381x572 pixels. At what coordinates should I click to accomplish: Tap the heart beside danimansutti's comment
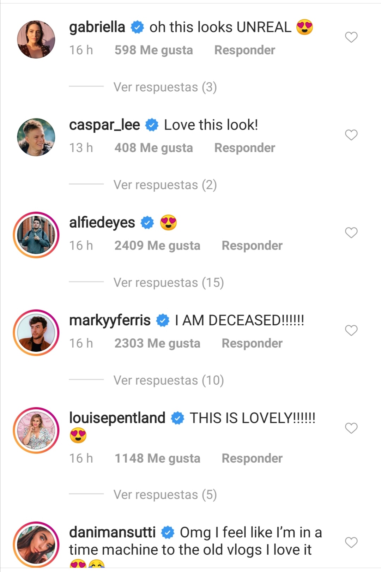pyautogui.click(x=351, y=542)
